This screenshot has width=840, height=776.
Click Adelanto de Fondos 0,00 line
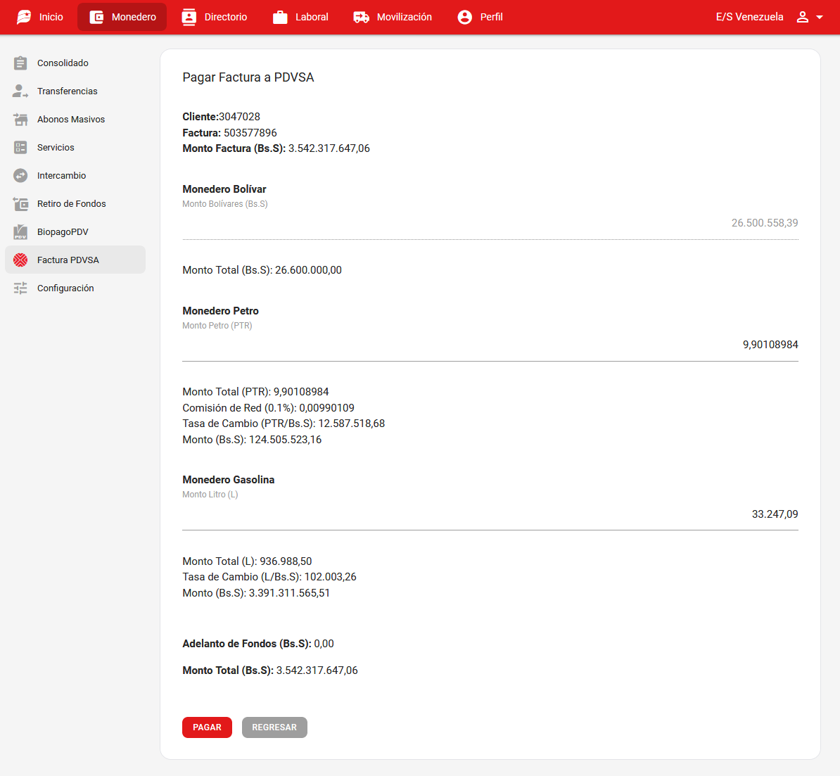258,644
